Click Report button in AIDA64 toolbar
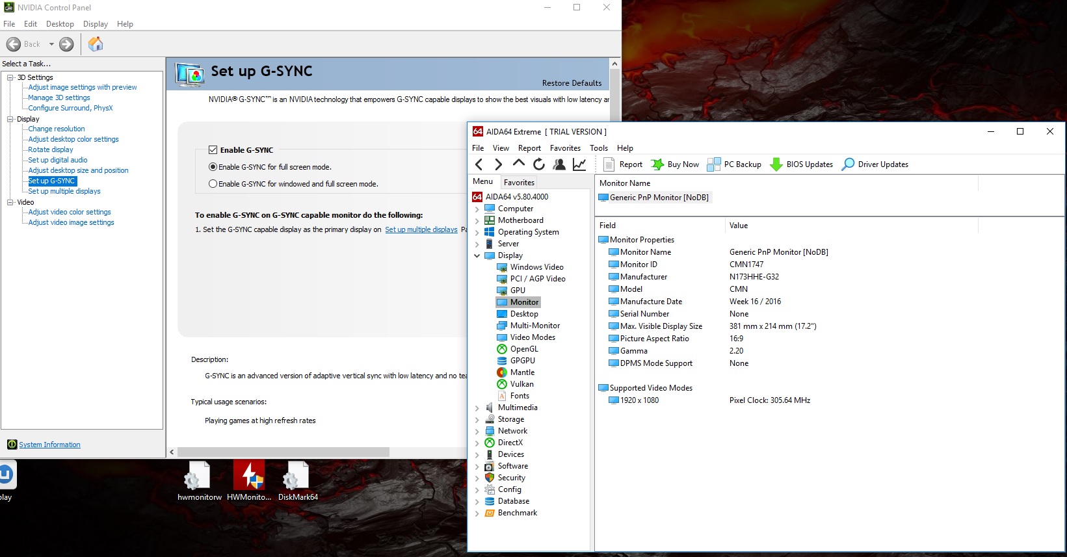The width and height of the screenshot is (1067, 557). point(623,164)
